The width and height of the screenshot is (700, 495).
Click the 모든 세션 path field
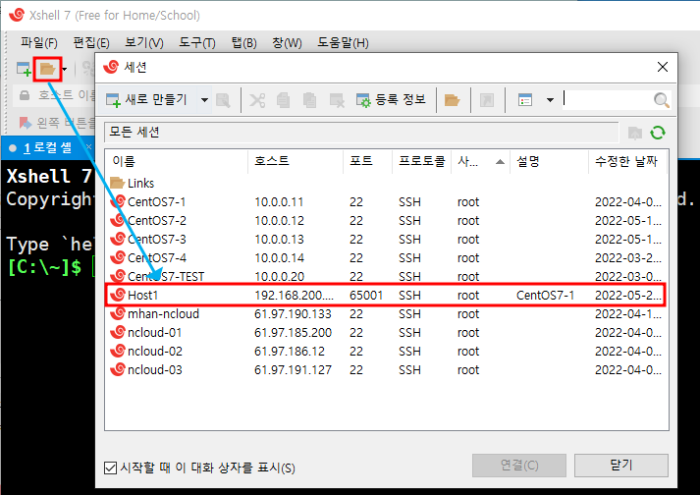pyautogui.click(x=361, y=133)
